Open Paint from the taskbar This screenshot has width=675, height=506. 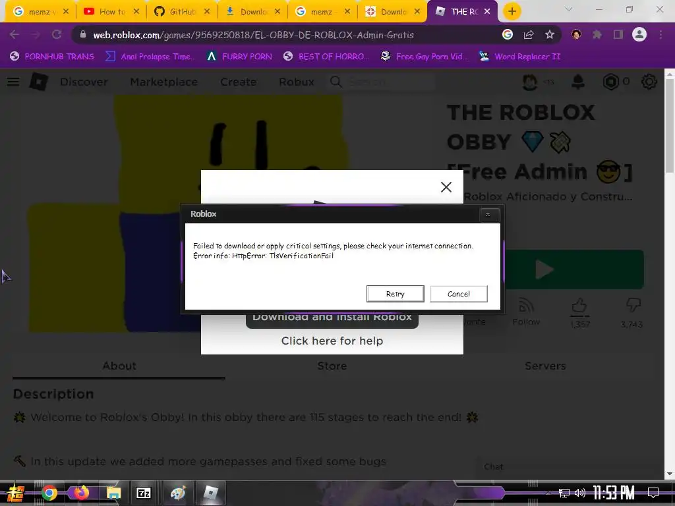tap(177, 493)
